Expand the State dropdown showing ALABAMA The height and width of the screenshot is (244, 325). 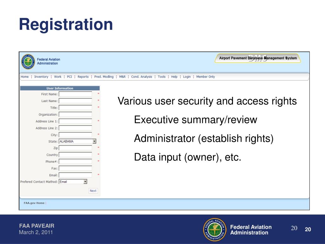pos(77,141)
